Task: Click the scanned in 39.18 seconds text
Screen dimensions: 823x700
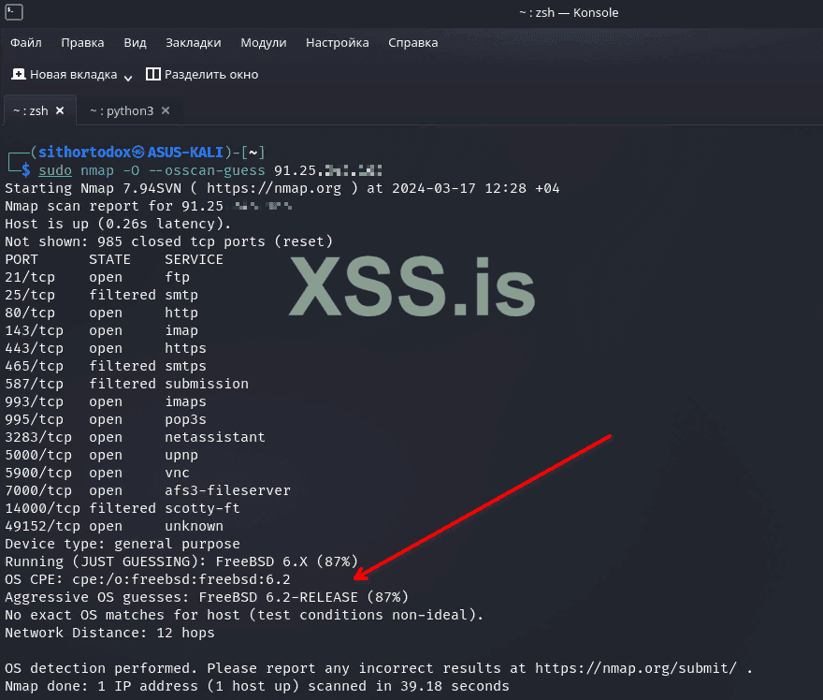Action: [x=409, y=686]
